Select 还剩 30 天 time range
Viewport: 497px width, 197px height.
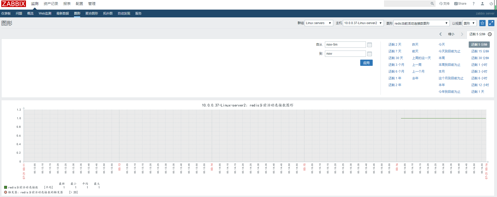click(396, 58)
